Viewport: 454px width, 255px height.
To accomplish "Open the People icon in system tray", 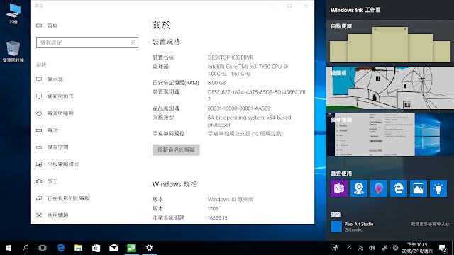I will point(336,248).
